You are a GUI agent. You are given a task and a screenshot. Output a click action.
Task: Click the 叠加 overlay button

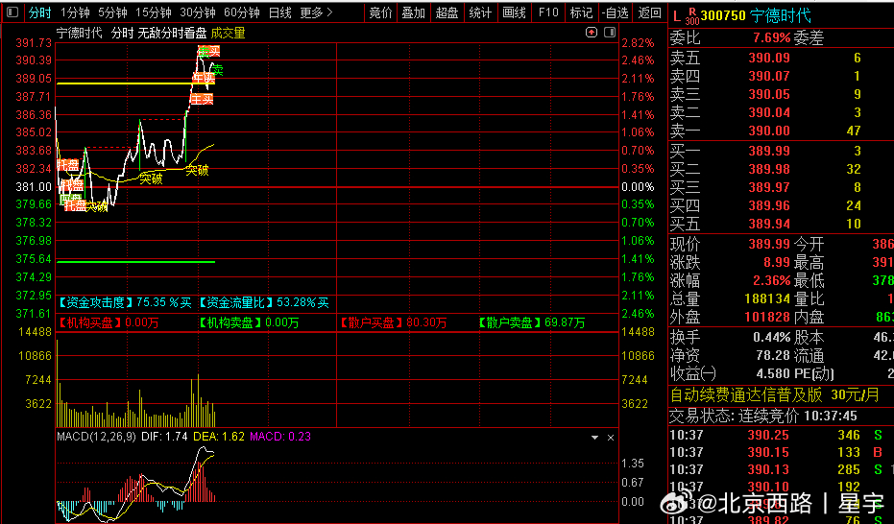(414, 12)
